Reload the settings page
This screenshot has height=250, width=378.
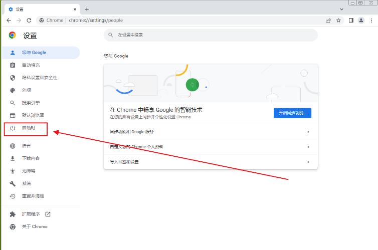(29, 21)
